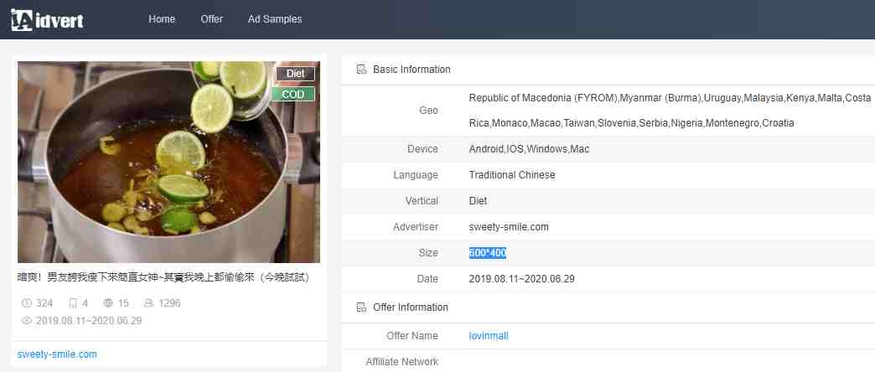Open the lovinmall offer link

[x=489, y=336]
